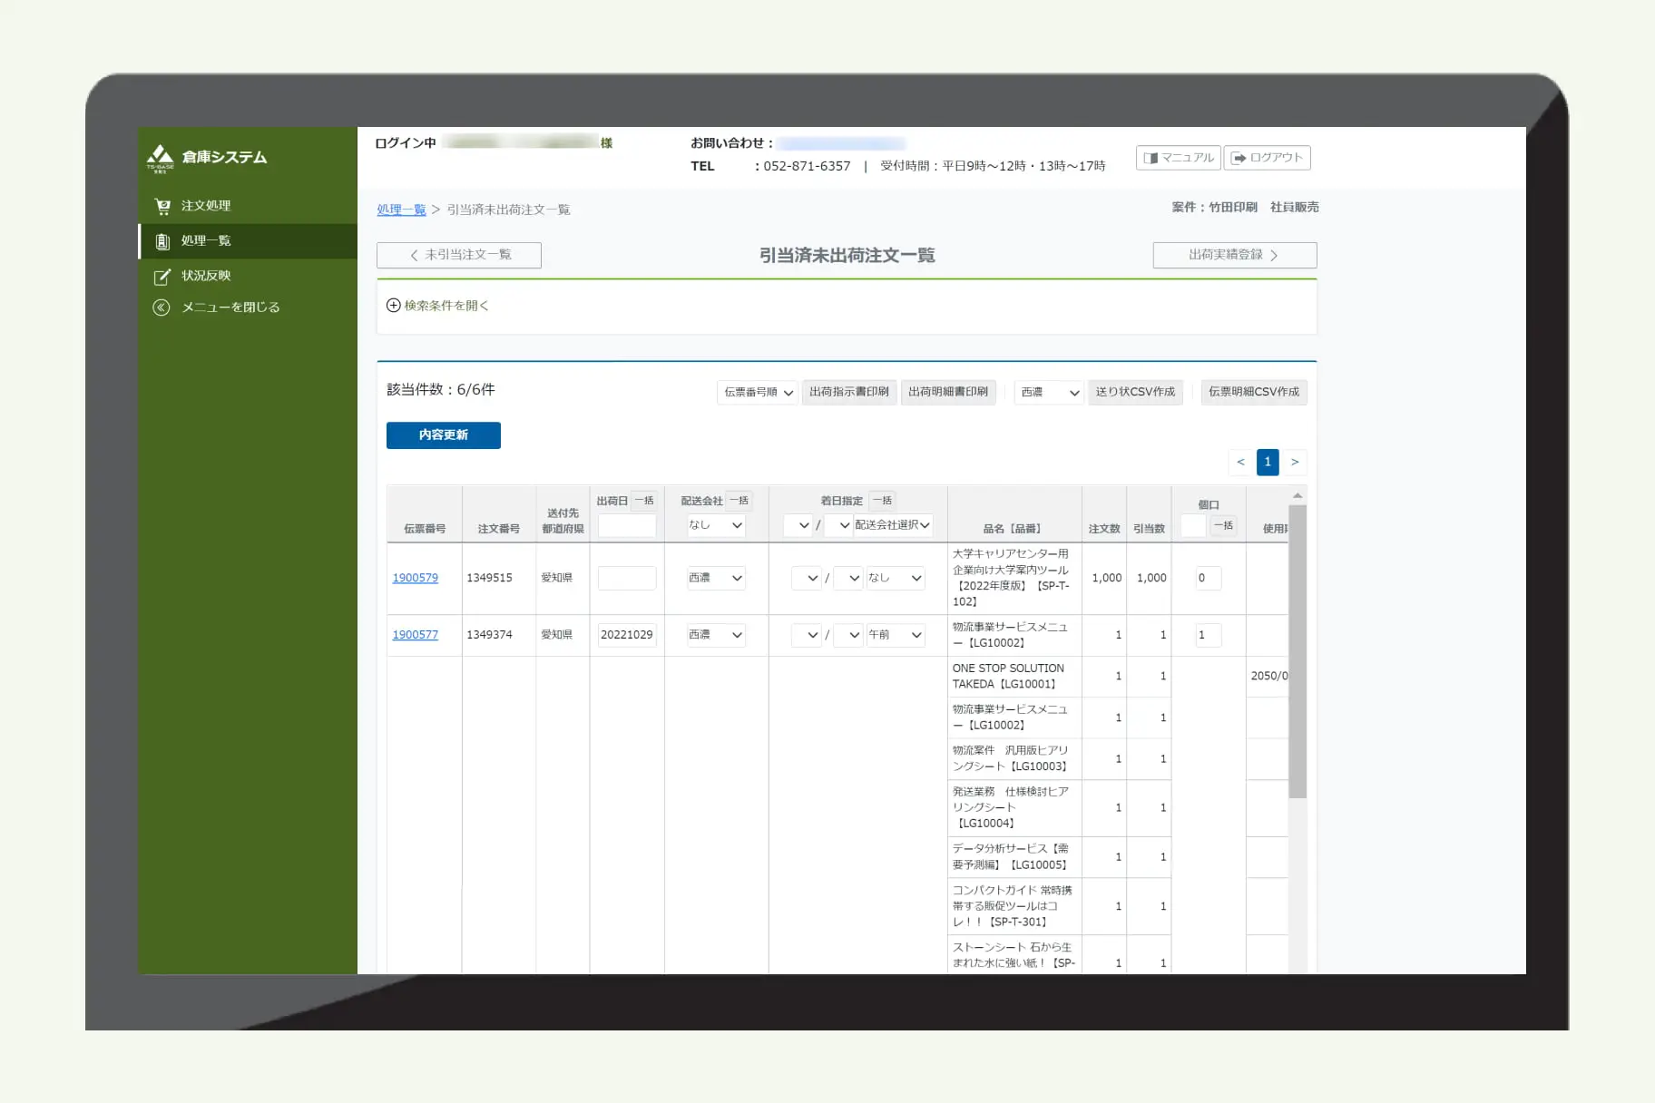Select page 1 in pagination
Screen dimensions: 1655x1103
[x=1268, y=463]
